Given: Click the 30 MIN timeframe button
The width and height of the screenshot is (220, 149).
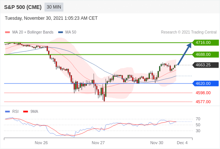Looking at the screenshot, I should click(54, 7).
